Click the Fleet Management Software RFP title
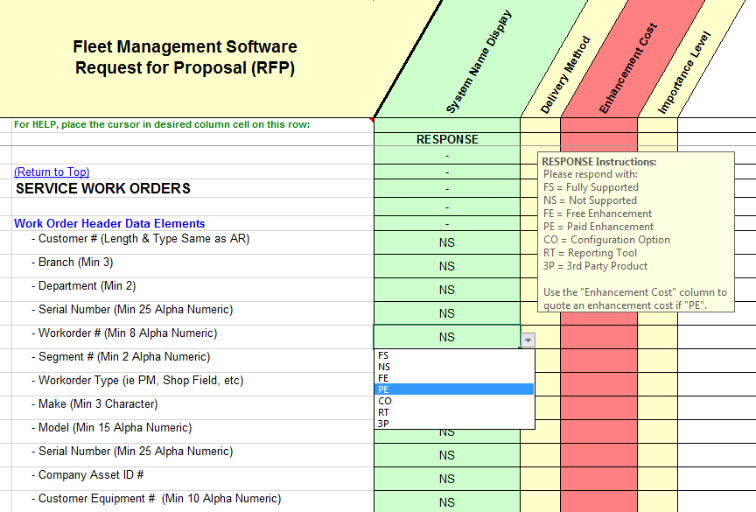Screen dimensions: 756x512 [185, 57]
